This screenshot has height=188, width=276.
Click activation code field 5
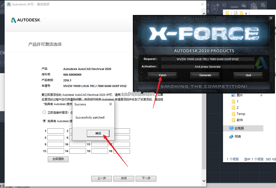click(x=56, y=138)
